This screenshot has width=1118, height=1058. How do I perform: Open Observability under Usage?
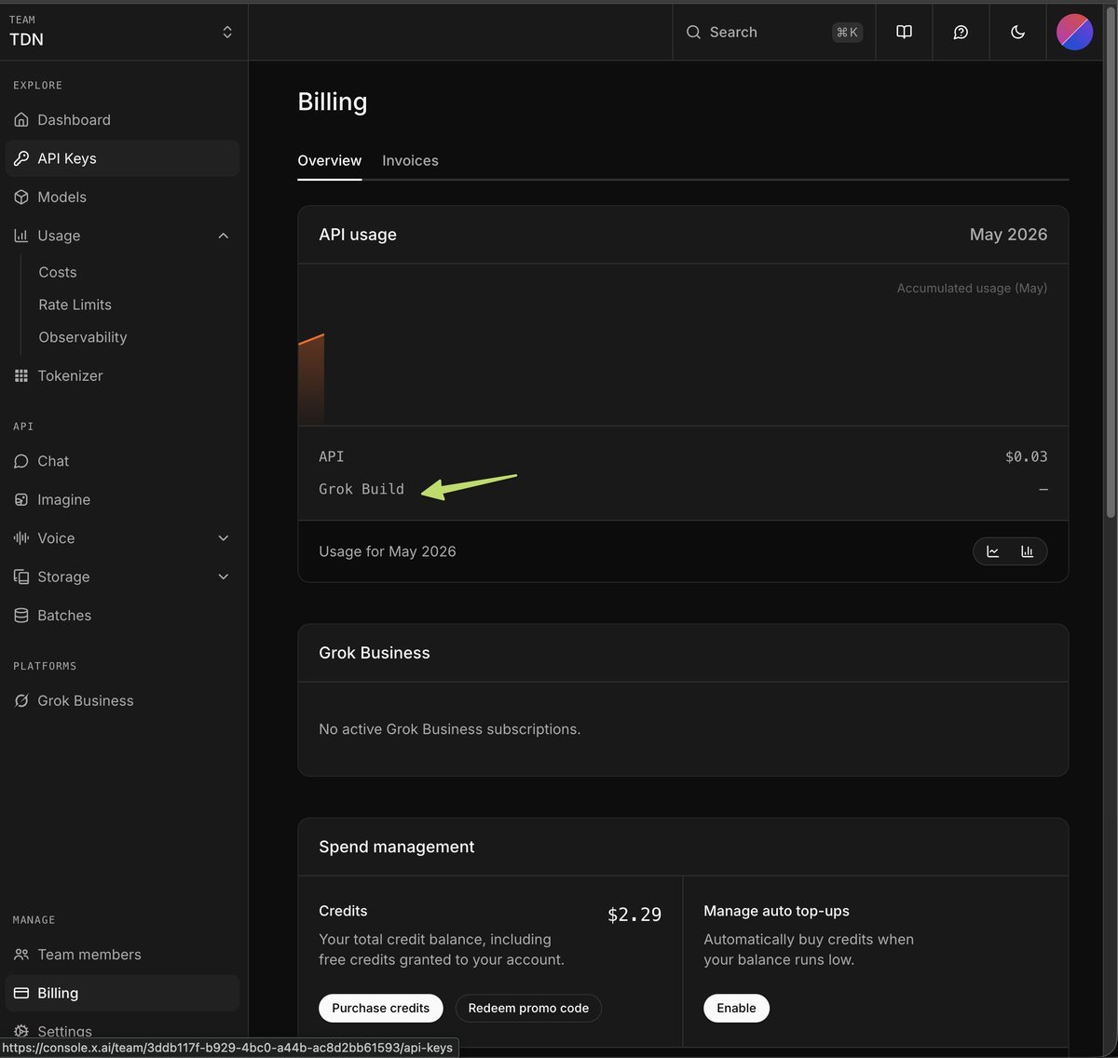[x=83, y=337]
